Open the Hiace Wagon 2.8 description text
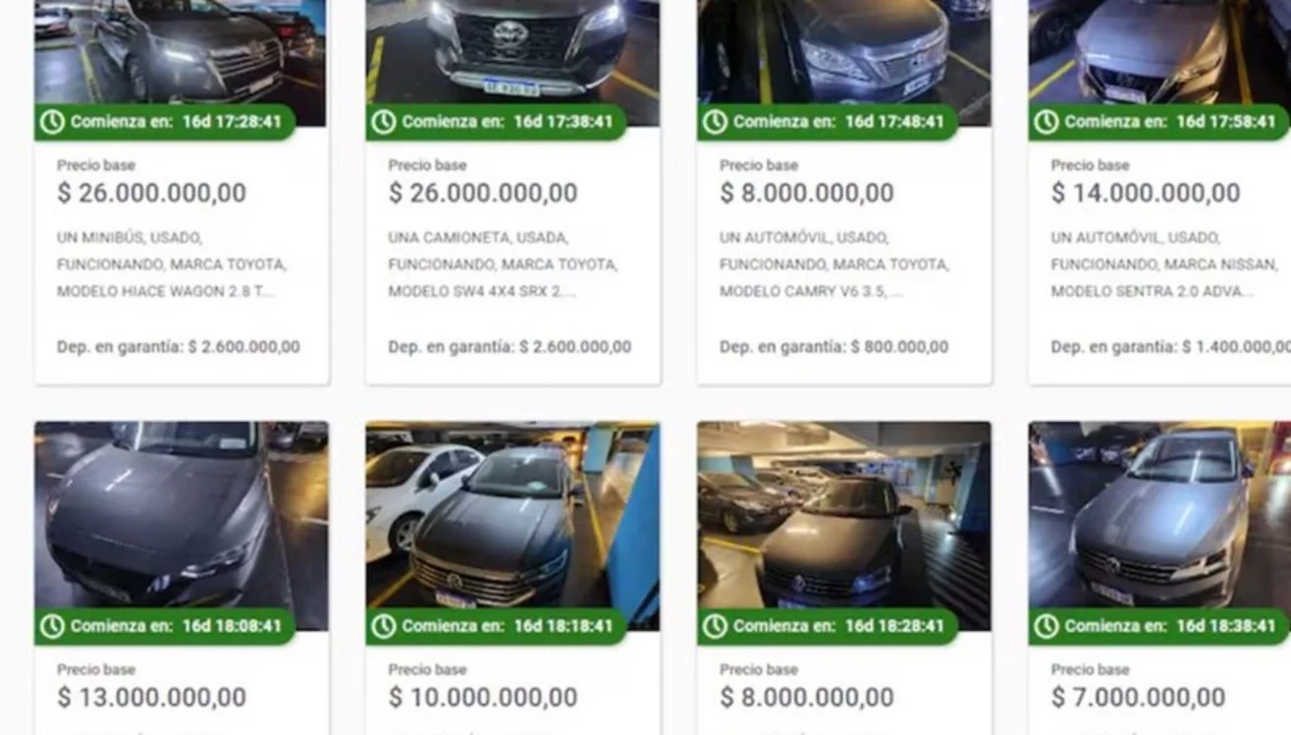Screen dimensions: 1291x735 pyautogui.click(x=172, y=264)
